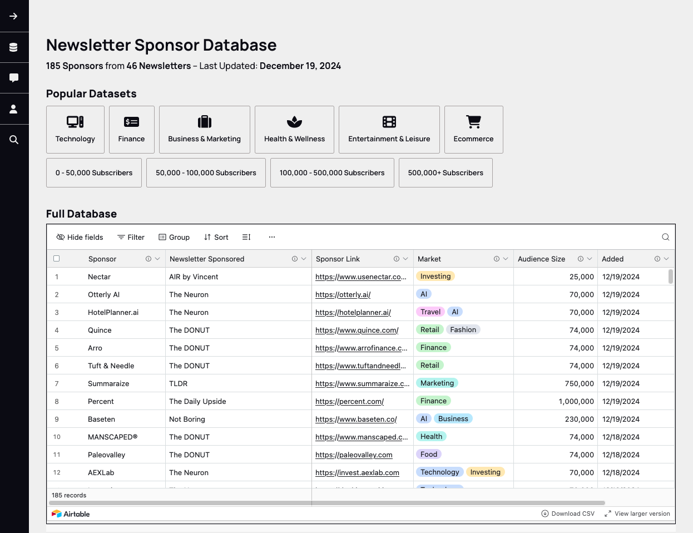Image resolution: width=693 pixels, height=533 pixels.
Task: Choose 500,000+ Subscribers filter
Action: [x=445, y=172]
